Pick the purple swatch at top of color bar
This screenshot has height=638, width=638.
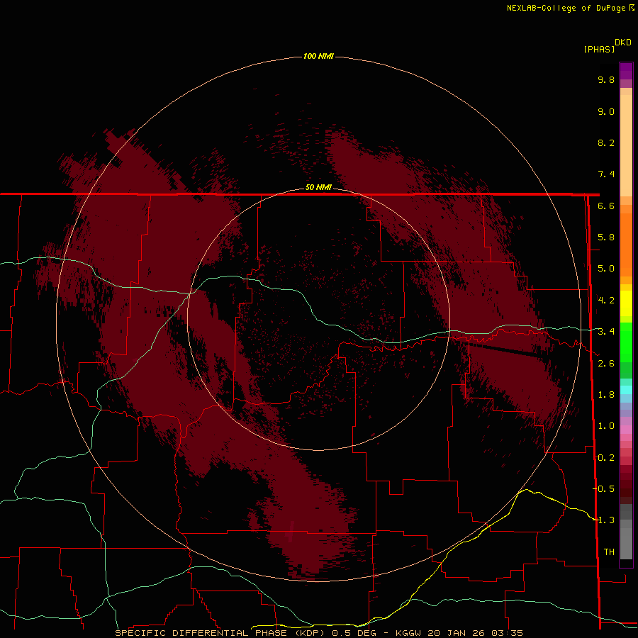(626, 71)
